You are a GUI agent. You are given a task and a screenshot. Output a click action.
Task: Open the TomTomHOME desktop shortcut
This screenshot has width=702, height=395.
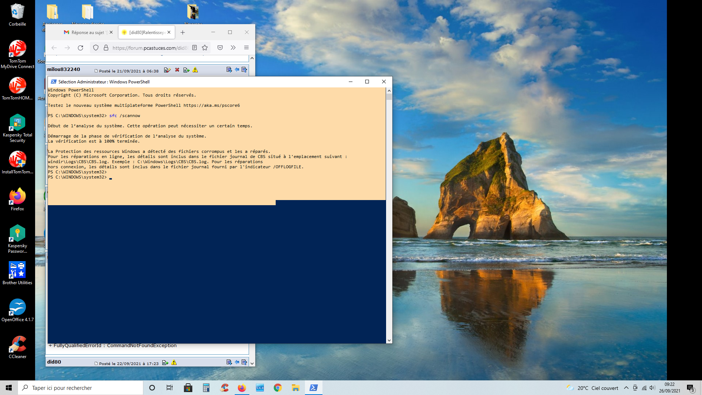[17, 88]
